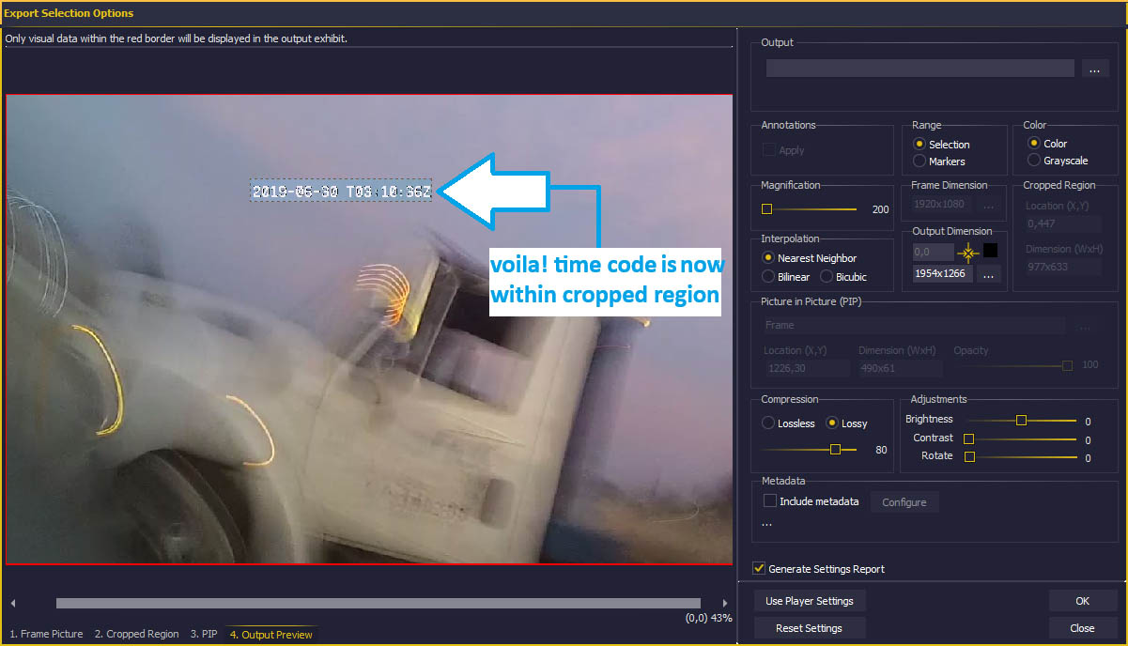Click the 1954x1266 output dimension field
This screenshot has height=646, width=1128.
(x=943, y=274)
